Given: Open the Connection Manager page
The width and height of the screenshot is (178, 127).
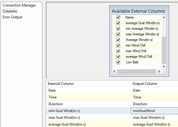Looking at the screenshot, I should coord(19,5).
